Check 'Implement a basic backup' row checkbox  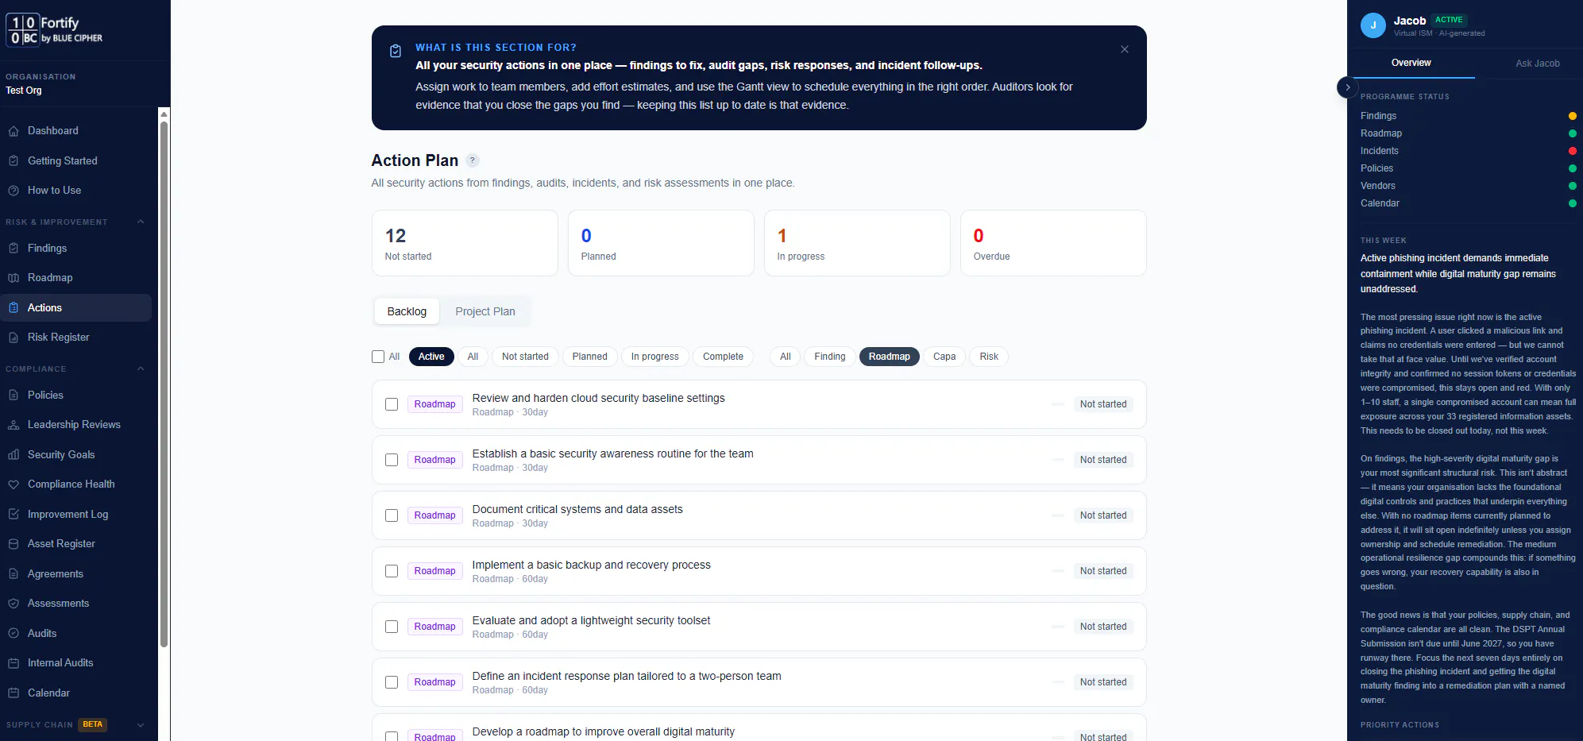pyautogui.click(x=392, y=571)
